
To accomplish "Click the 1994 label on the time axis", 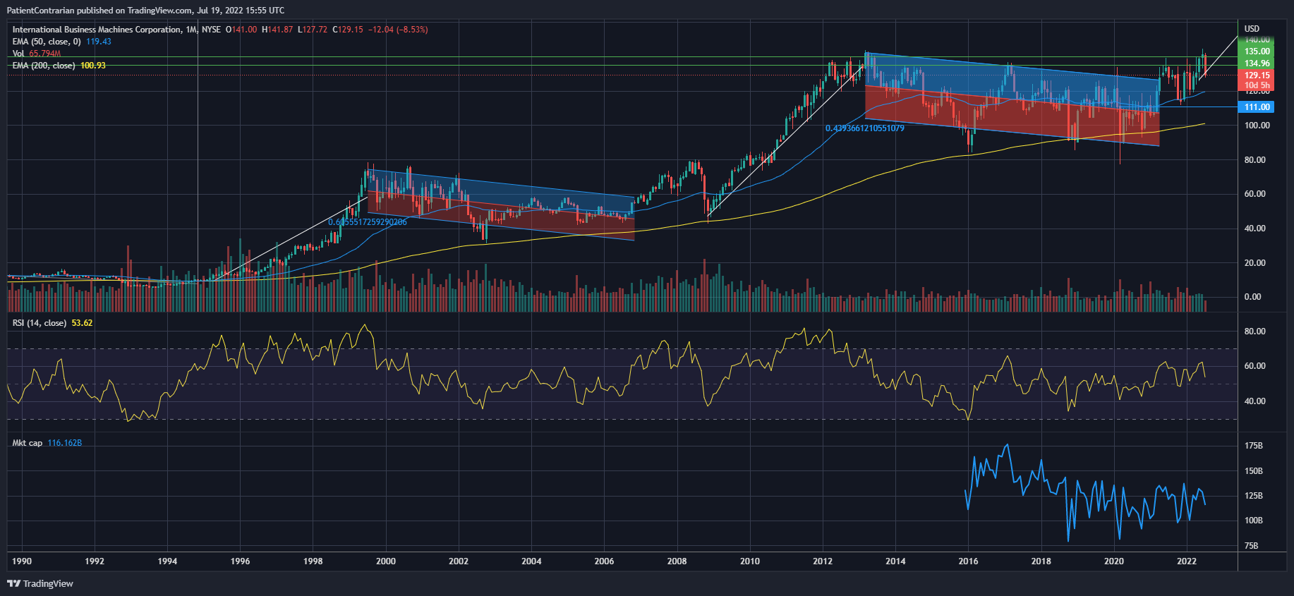I will coord(167,561).
